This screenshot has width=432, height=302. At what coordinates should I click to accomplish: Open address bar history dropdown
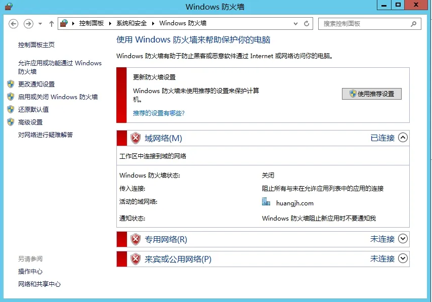295,24
